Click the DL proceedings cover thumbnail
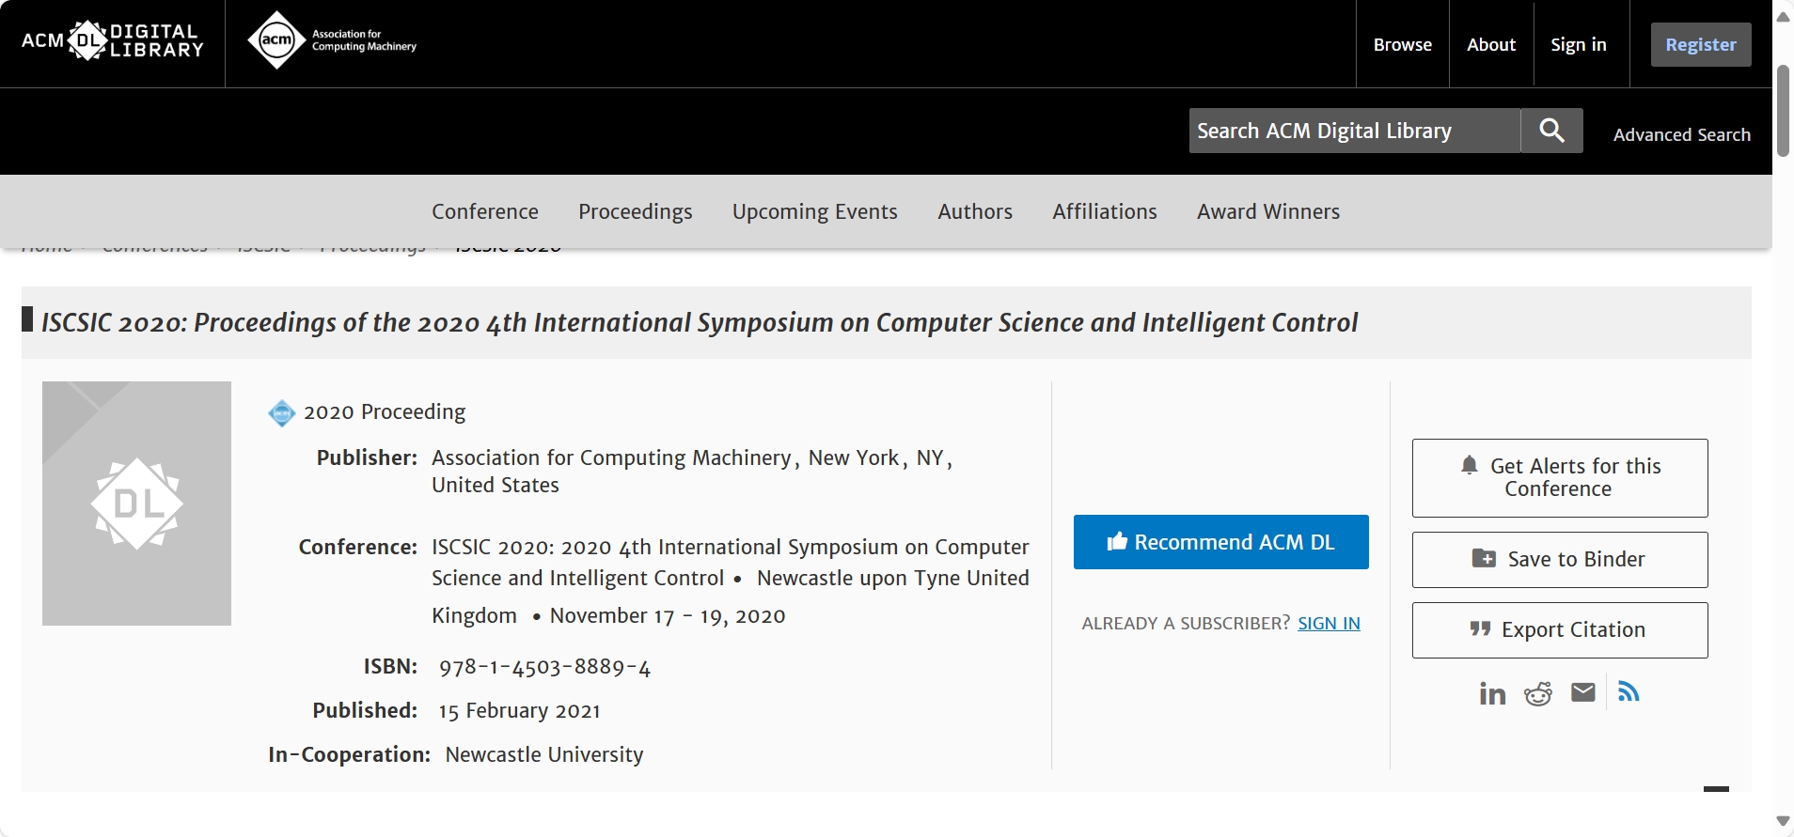 point(136,504)
